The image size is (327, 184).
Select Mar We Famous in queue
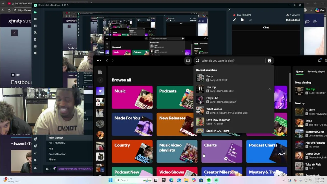(x=311, y=145)
